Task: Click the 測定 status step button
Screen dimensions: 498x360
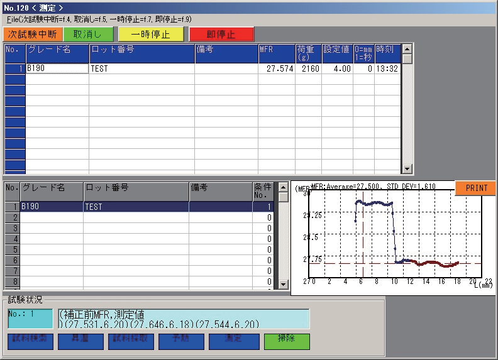Action: pyautogui.click(x=233, y=341)
